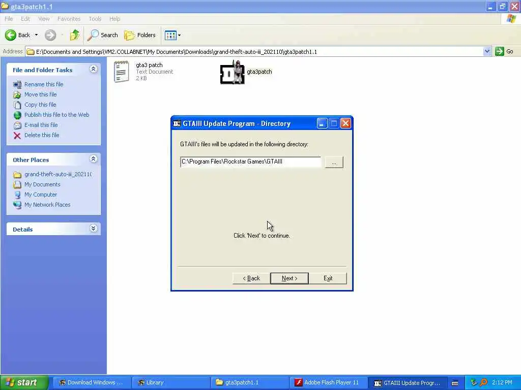Click E-mail this file link

tap(41, 125)
